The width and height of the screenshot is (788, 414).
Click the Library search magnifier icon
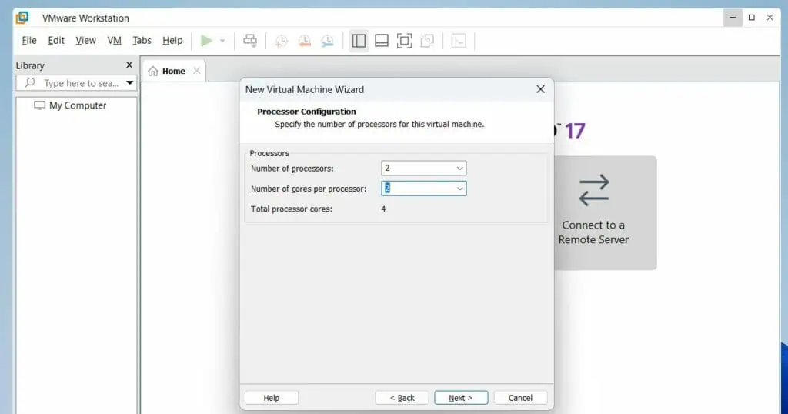pyautogui.click(x=30, y=82)
